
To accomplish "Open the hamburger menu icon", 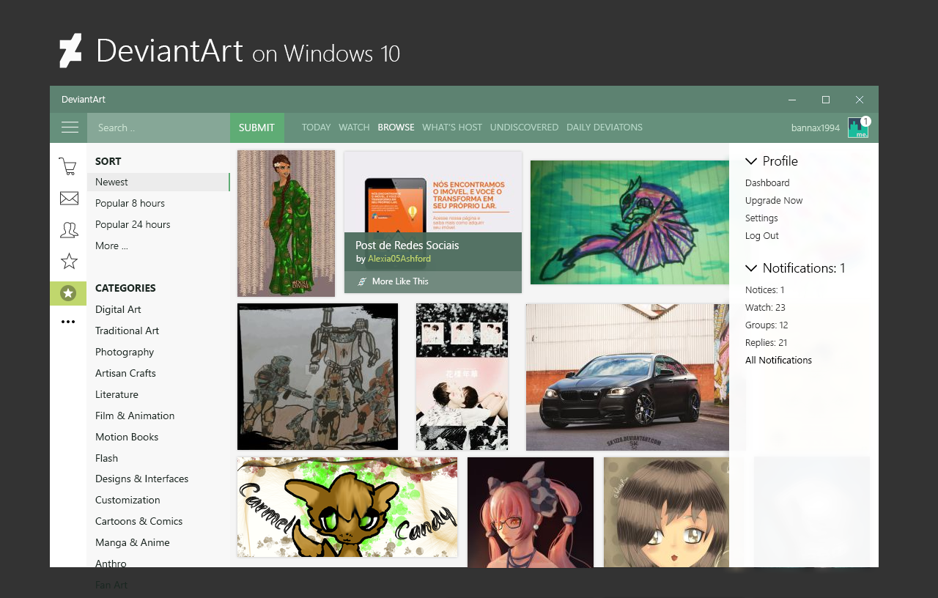I will point(70,127).
